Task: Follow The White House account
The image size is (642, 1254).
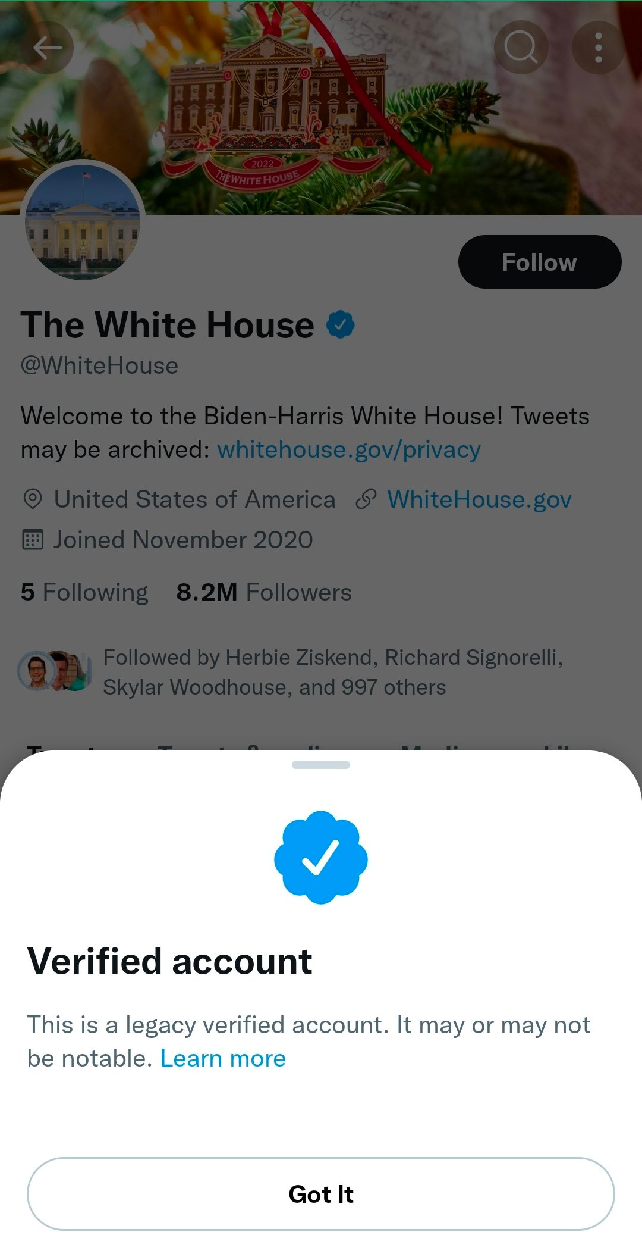Action: click(540, 262)
